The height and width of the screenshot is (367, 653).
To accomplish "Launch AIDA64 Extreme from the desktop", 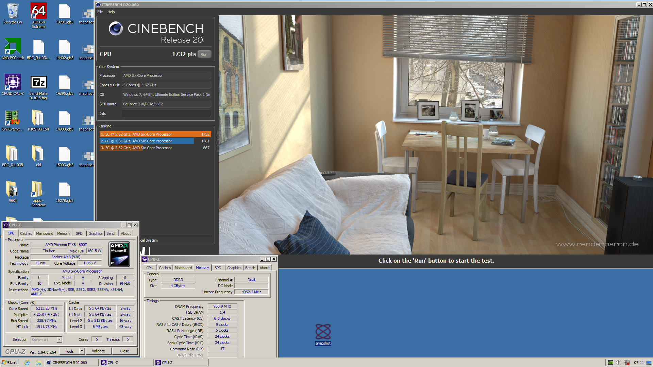I will (38, 15).
